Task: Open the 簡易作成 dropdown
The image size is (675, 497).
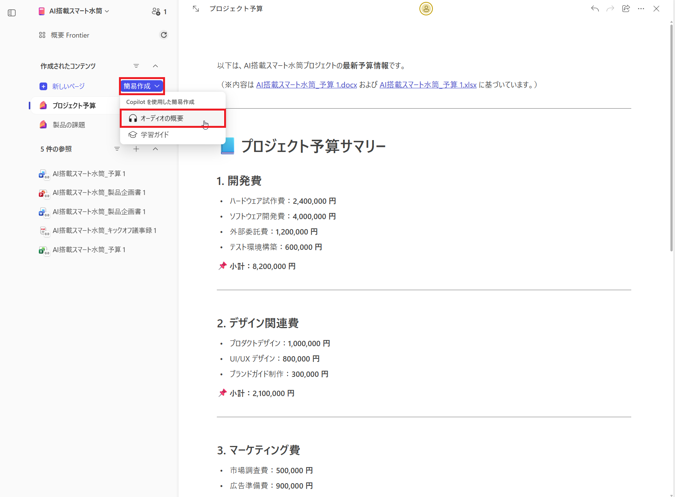Action: pos(141,86)
